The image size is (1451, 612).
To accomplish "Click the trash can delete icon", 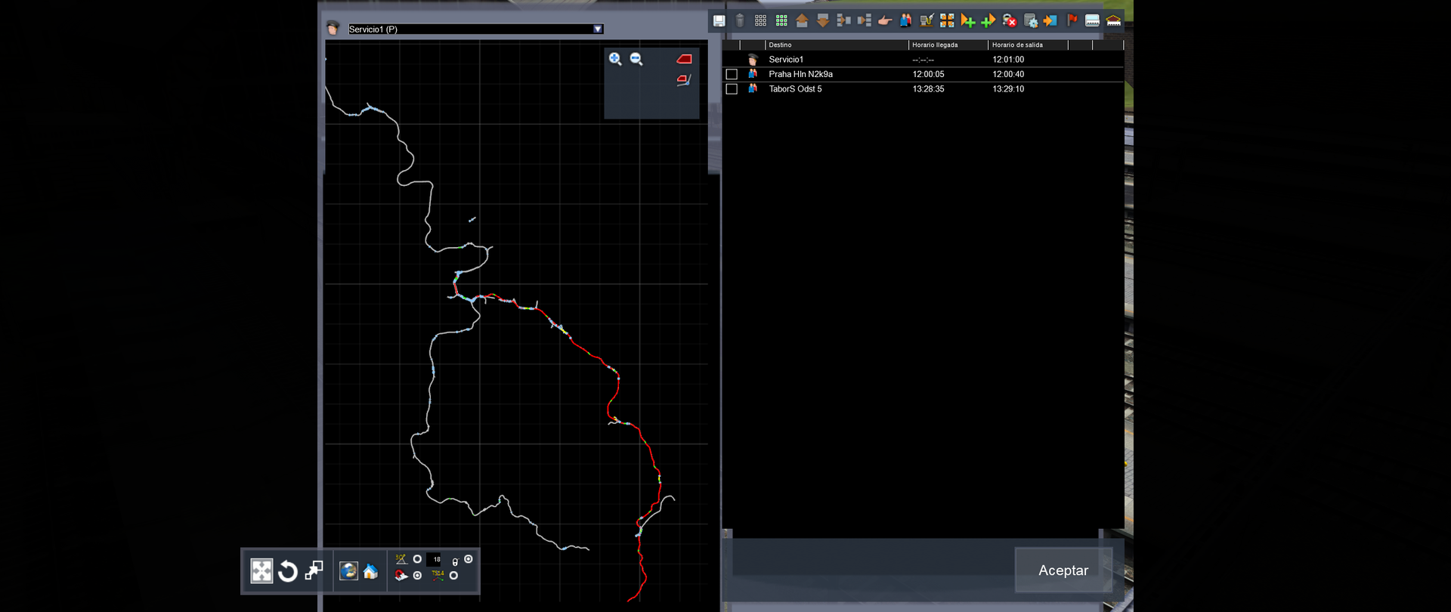I will [740, 21].
